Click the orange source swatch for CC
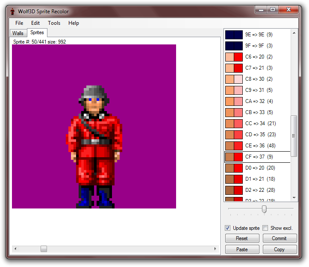The height and width of the screenshot is (267, 309). [230, 123]
